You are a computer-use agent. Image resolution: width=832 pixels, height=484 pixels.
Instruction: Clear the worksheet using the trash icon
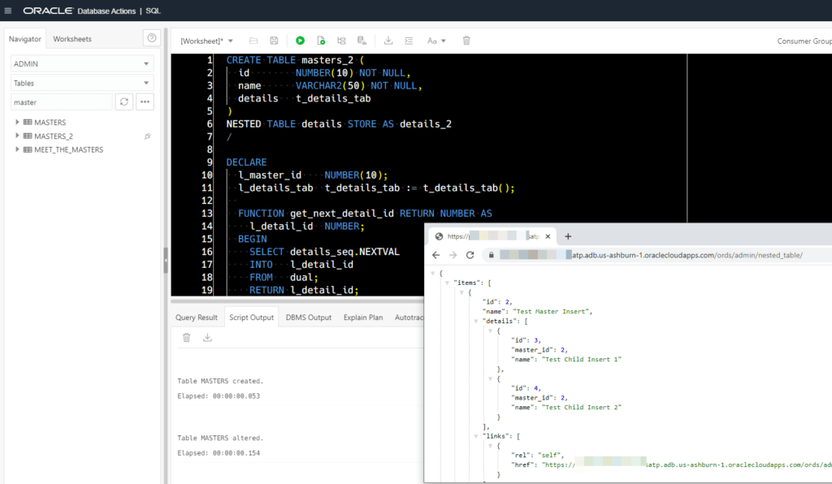point(466,40)
